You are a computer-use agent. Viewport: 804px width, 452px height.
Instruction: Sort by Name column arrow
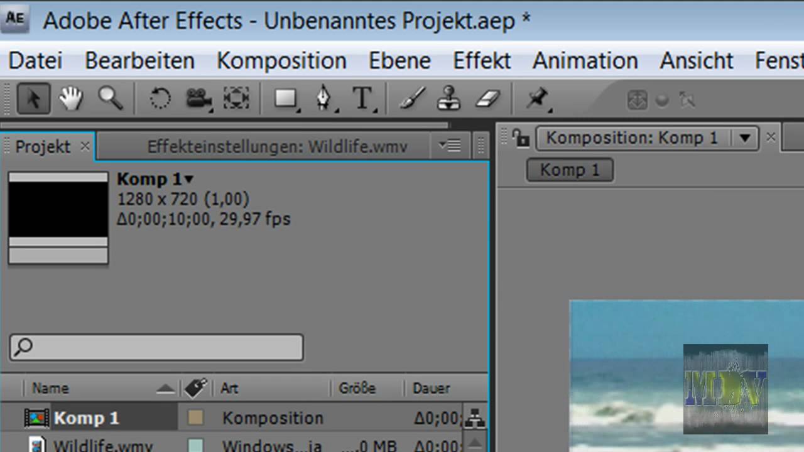[x=165, y=389]
